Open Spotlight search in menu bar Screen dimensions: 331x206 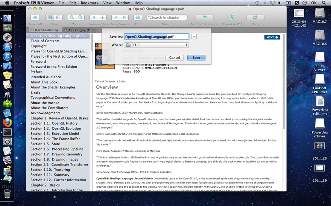pos(324,3)
